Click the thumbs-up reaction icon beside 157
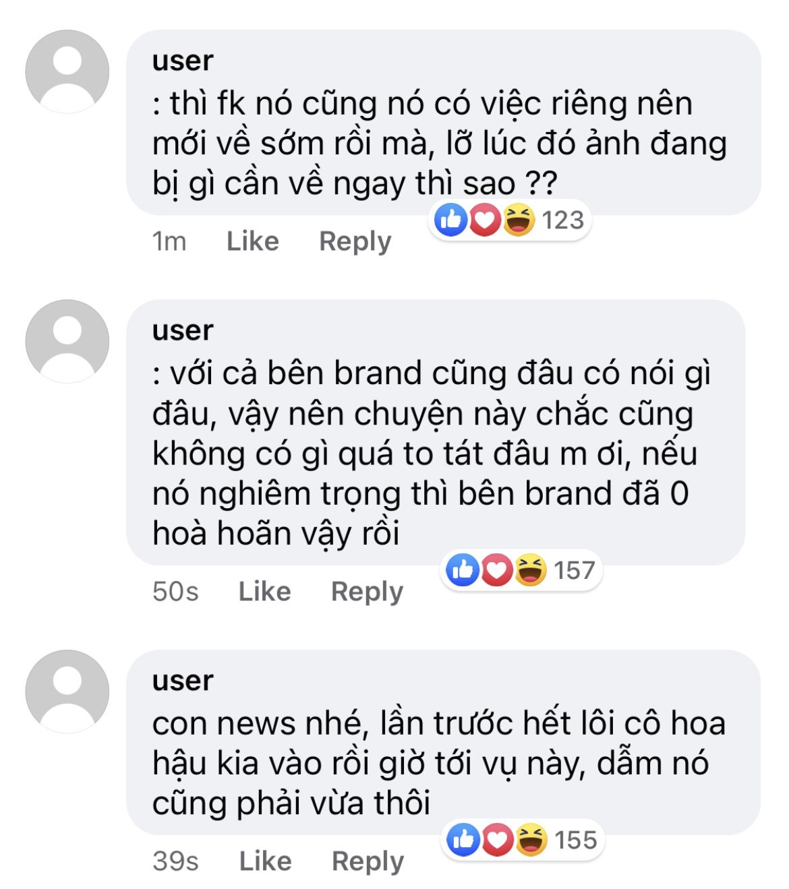789x889 pixels. tap(463, 570)
